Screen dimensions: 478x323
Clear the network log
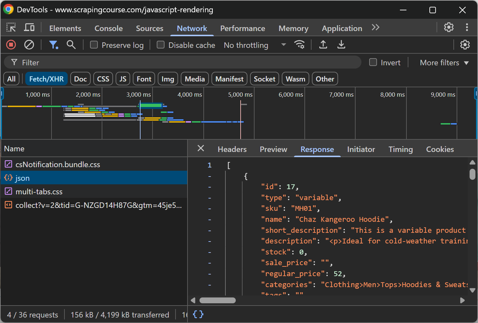(x=29, y=45)
